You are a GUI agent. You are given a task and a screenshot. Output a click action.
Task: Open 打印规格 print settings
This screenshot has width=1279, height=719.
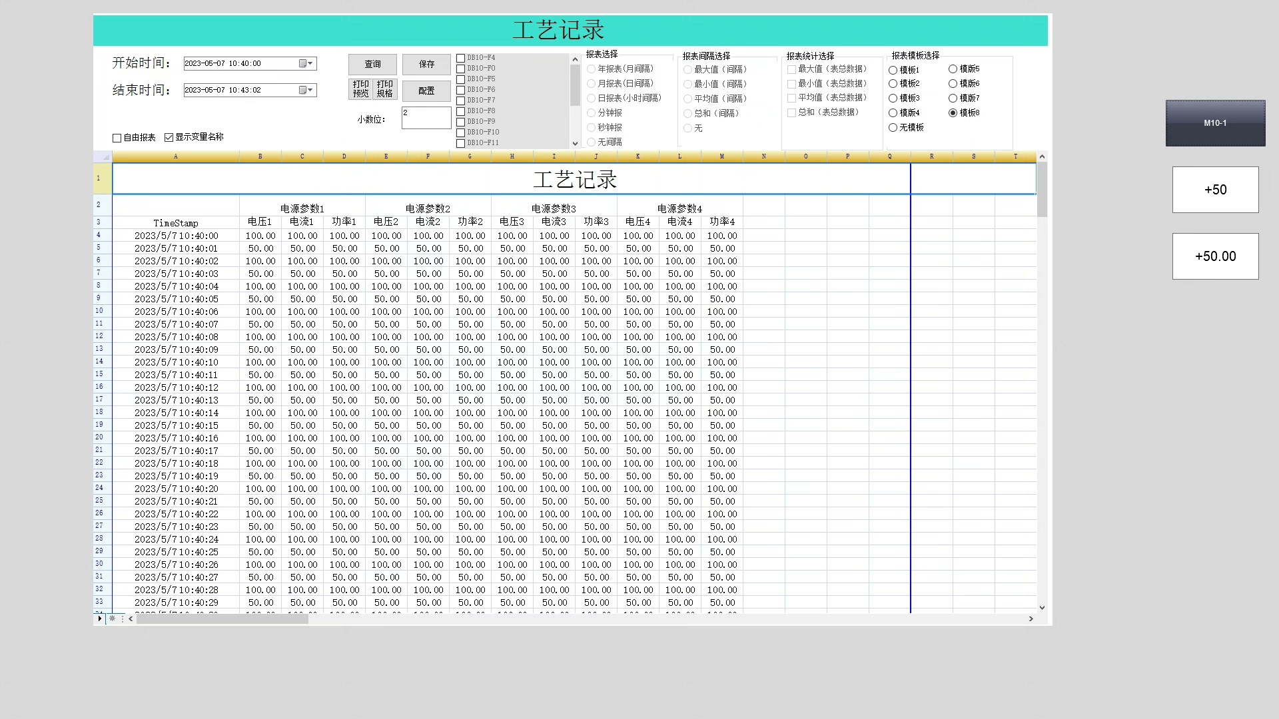(385, 89)
